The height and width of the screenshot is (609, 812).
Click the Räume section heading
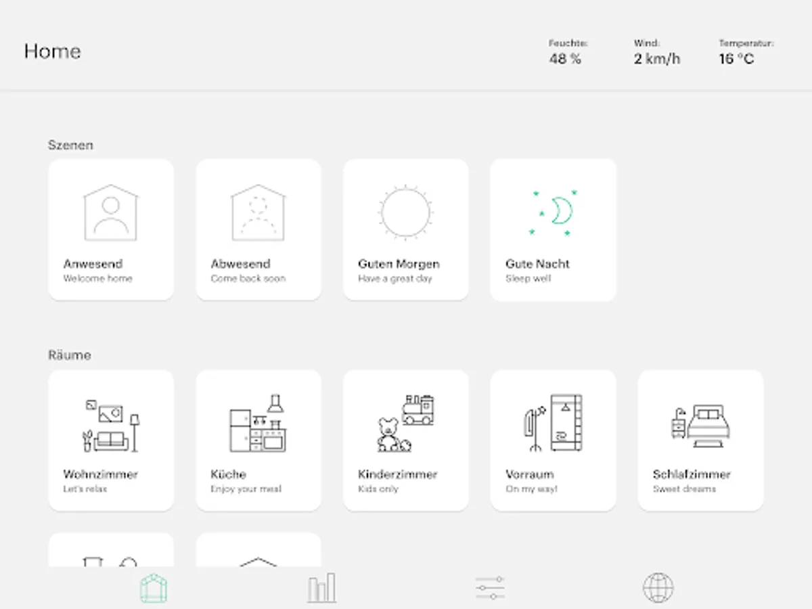(69, 355)
